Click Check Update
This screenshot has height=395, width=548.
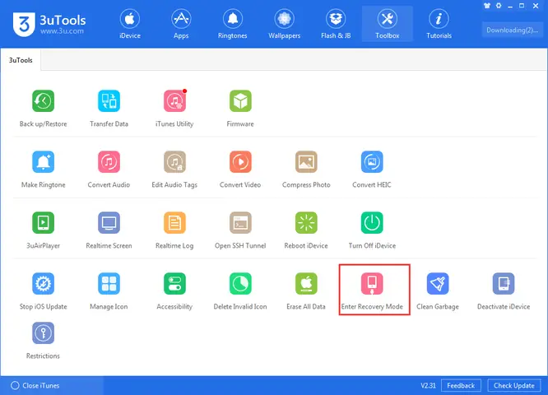pyautogui.click(x=513, y=386)
